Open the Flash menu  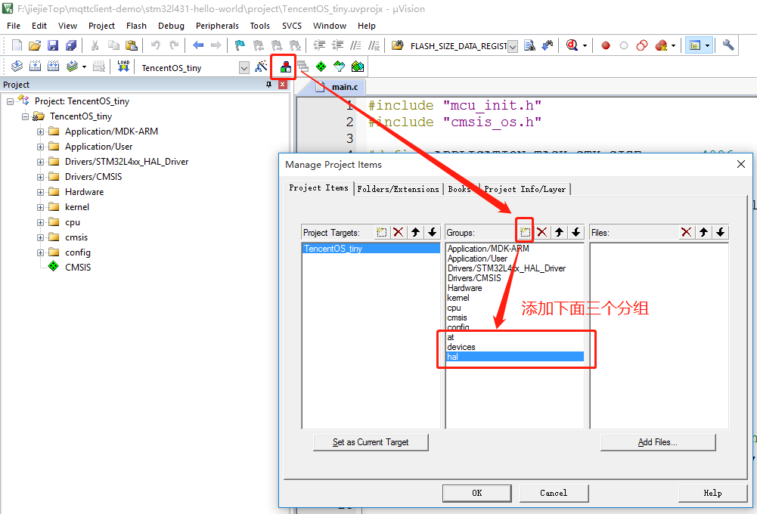[x=136, y=26]
